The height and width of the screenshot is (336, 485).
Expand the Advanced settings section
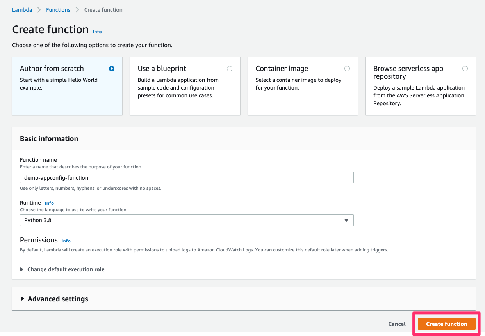(58, 299)
